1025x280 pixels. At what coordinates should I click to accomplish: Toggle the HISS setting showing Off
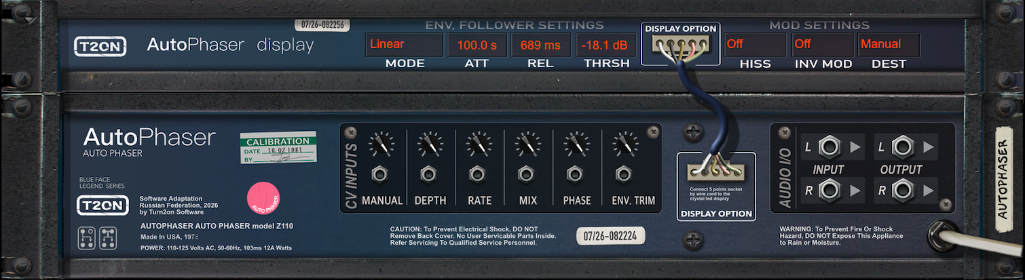tap(755, 44)
